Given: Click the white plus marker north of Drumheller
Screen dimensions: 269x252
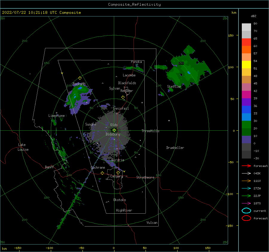Looking at the screenshot, I should tap(169, 120).
